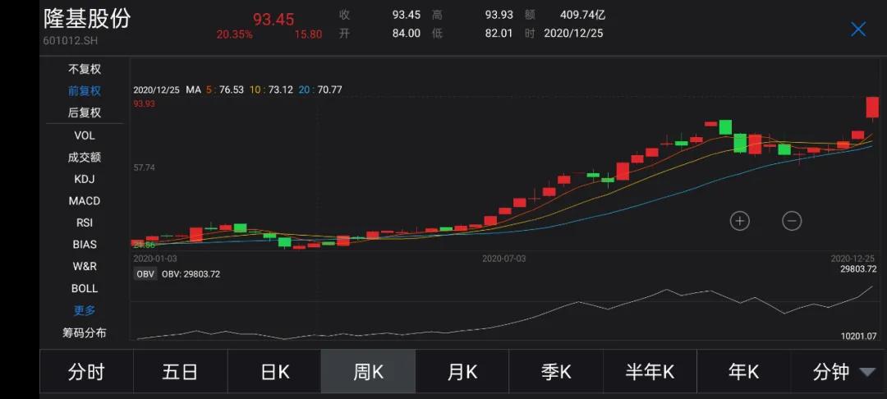This screenshot has width=887, height=399.
Task: Click the high price 93.93 in header
Action: (499, 16)
